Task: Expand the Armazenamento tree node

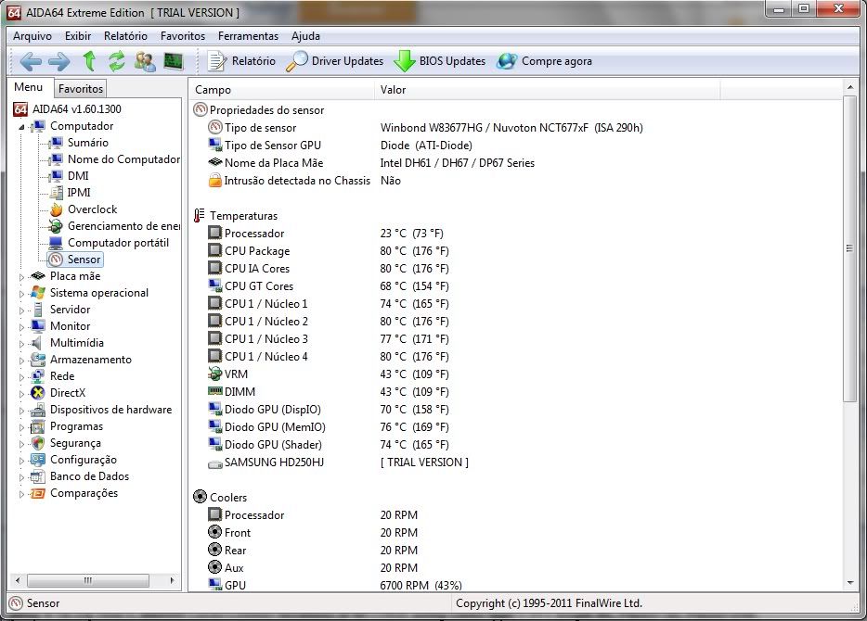Action: 21,361
